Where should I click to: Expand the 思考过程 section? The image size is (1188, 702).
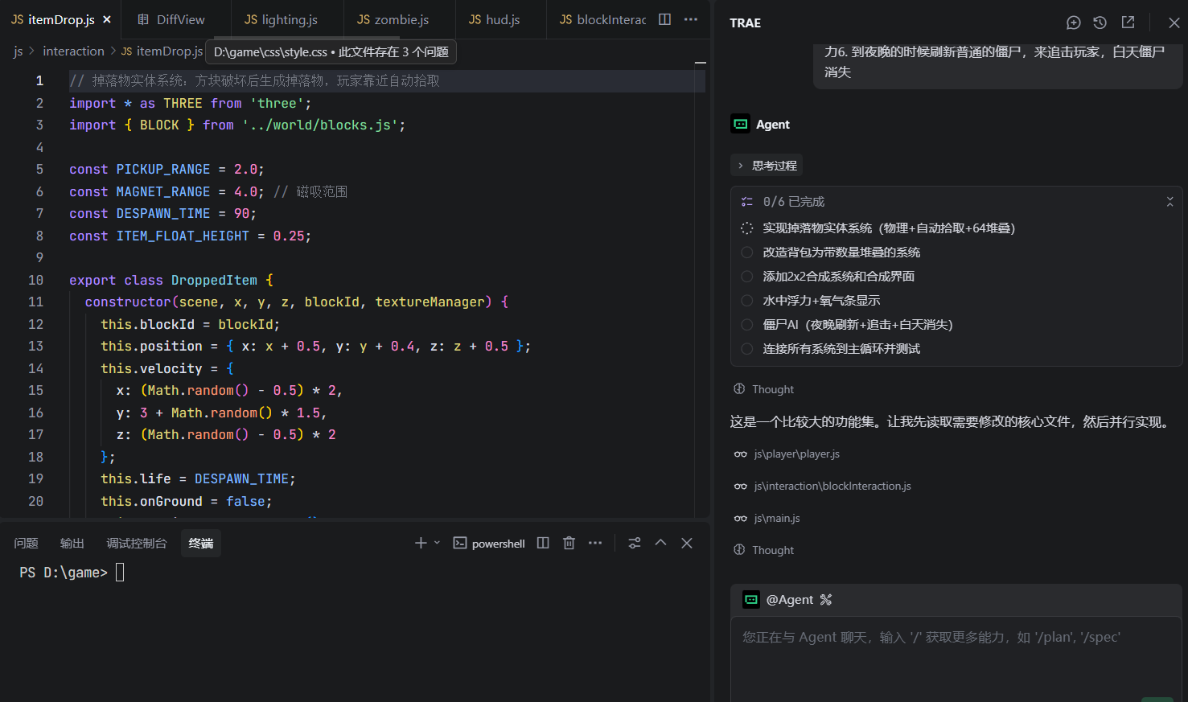767,166
